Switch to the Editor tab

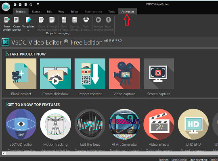click(x=74, y=12)
